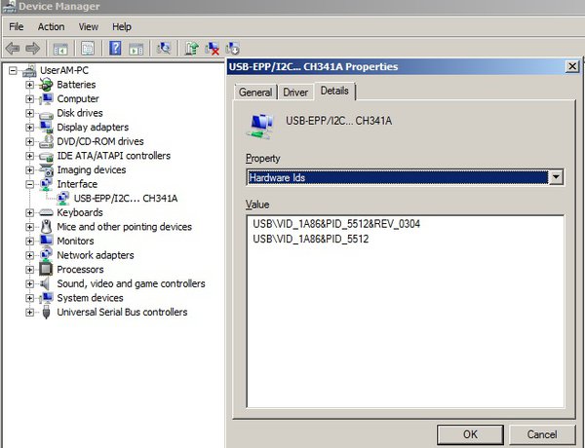Select the DVD/CD-ROM drives label

(100, 141)
